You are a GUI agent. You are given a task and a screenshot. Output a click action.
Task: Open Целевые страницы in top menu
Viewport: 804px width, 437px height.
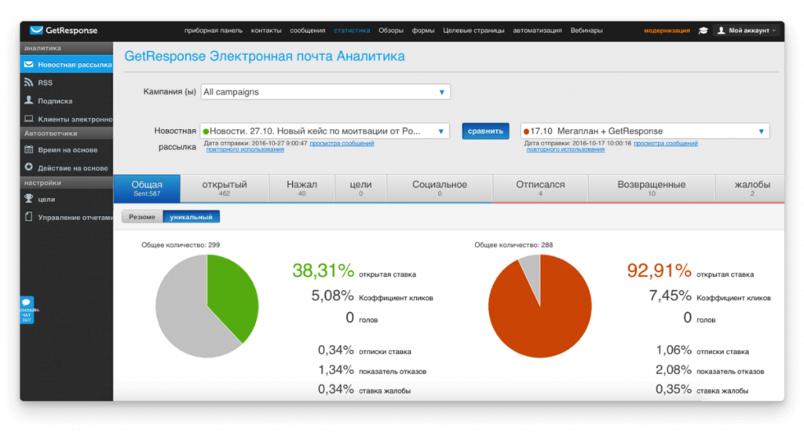(473, 31)
